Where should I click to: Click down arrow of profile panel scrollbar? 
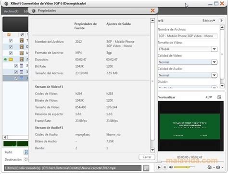click(222, 86)
